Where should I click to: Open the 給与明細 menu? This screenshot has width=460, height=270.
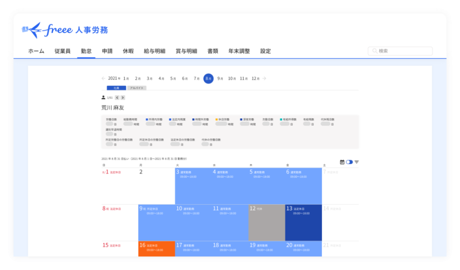click(154, 51)
